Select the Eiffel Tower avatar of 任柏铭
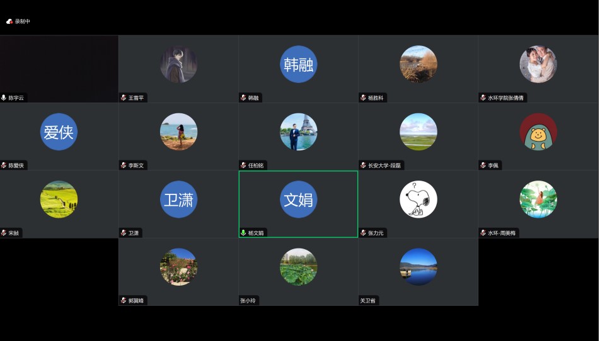Viewport: 600px width, 341px height. click(298, 132)
